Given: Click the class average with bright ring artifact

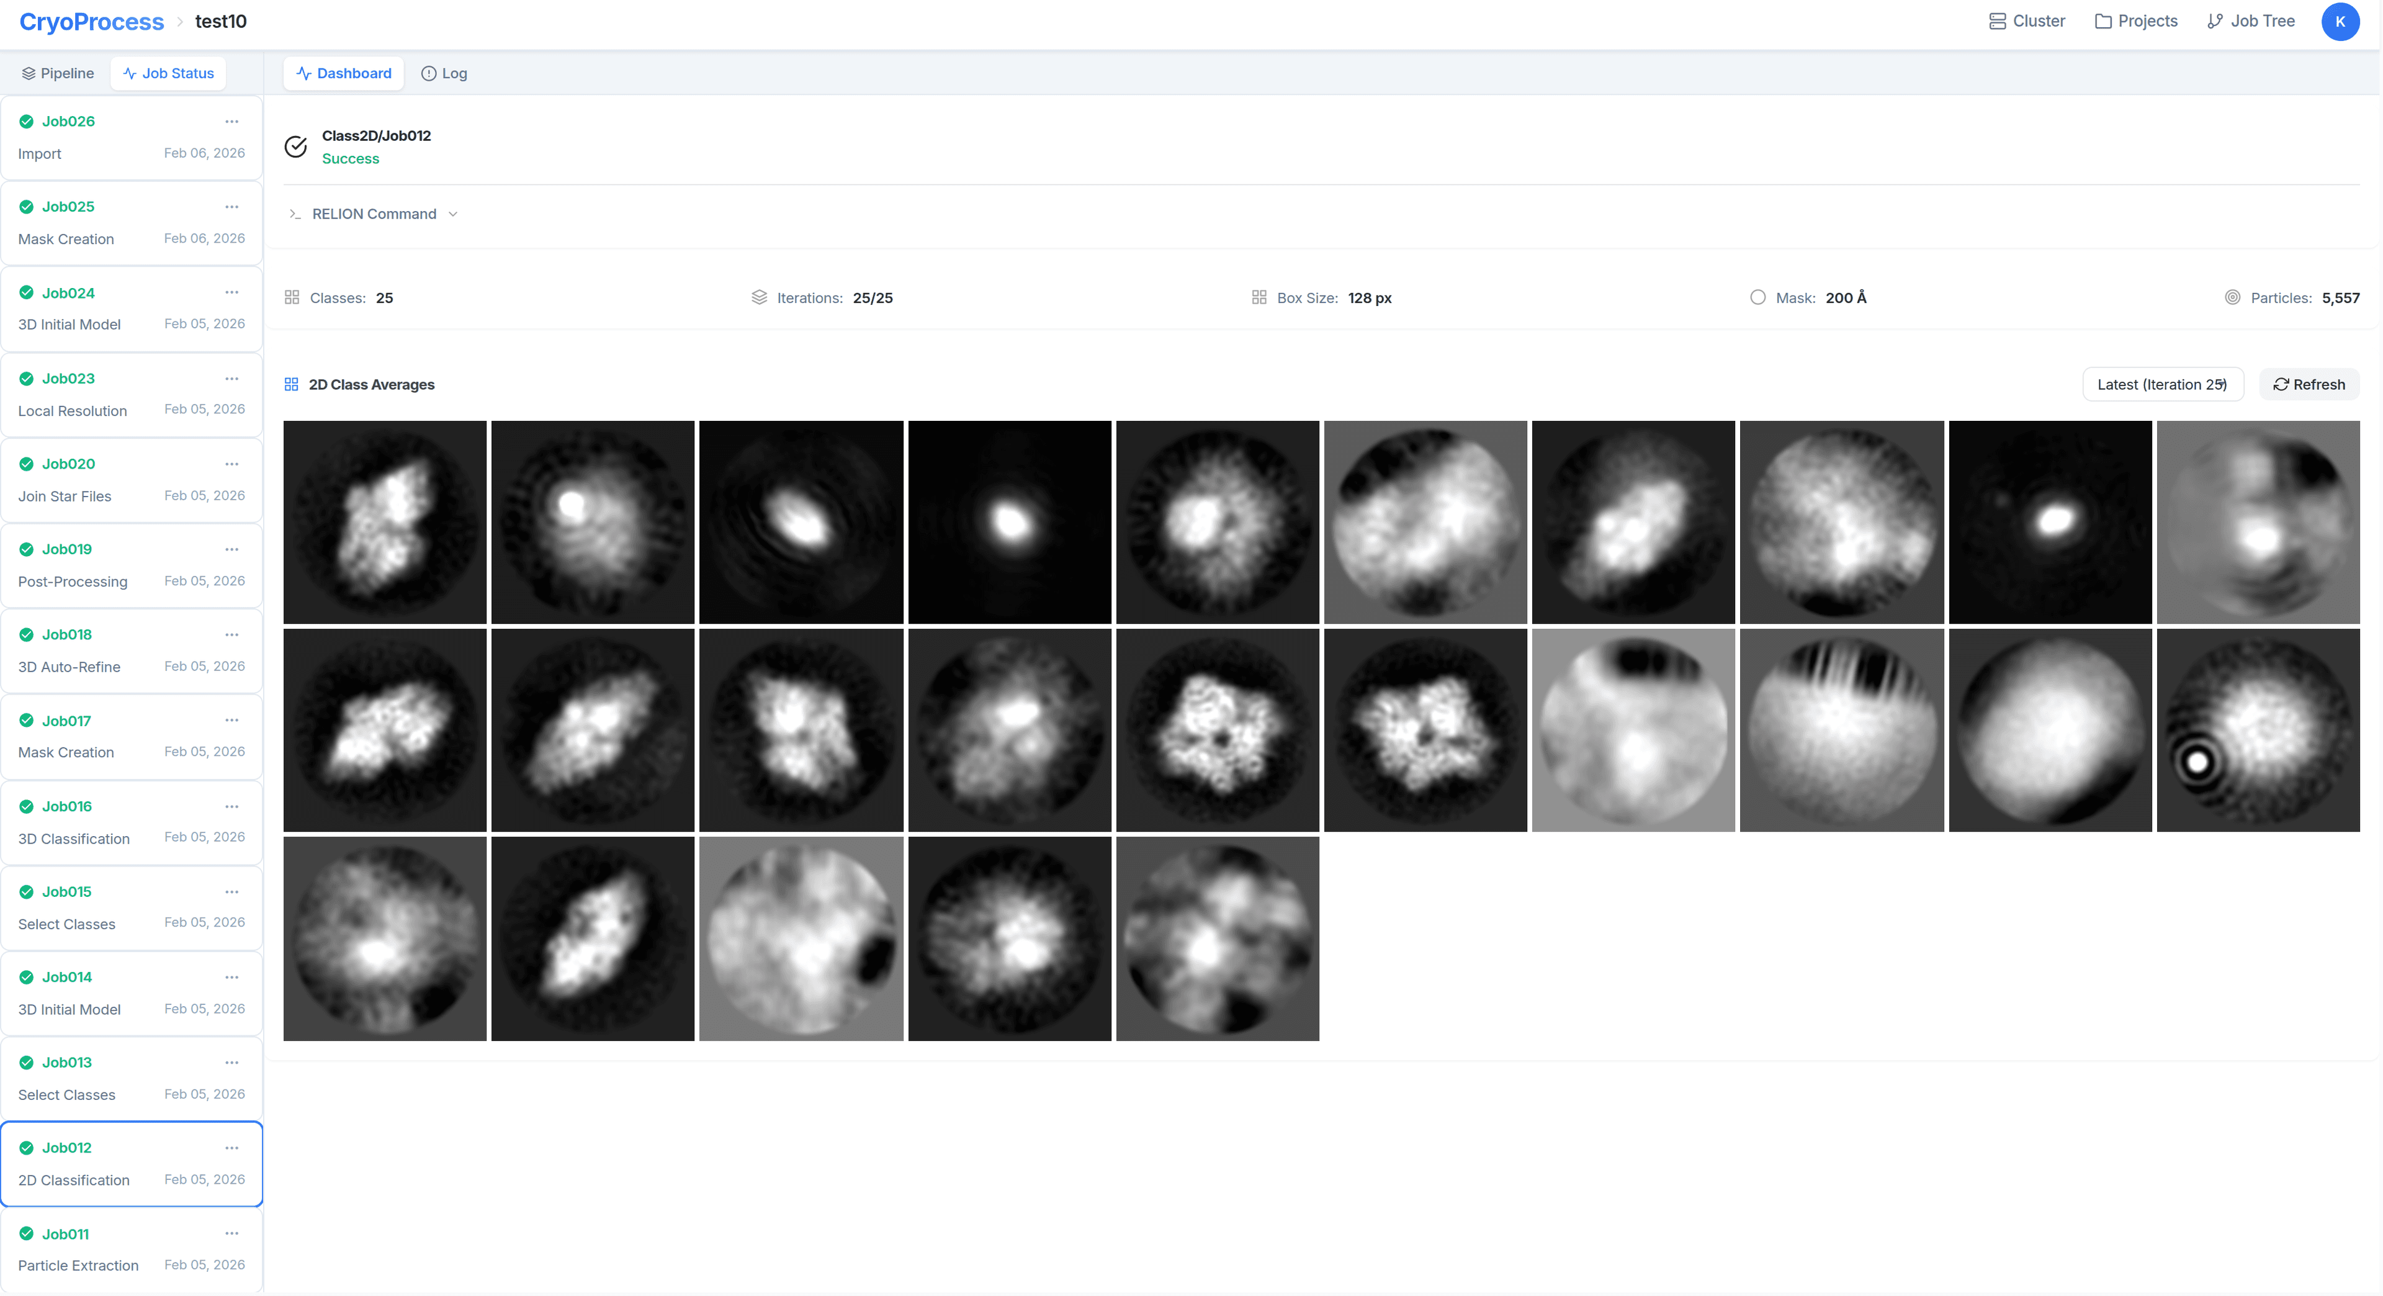Looking at the screenshot, I should [2257, 730].
